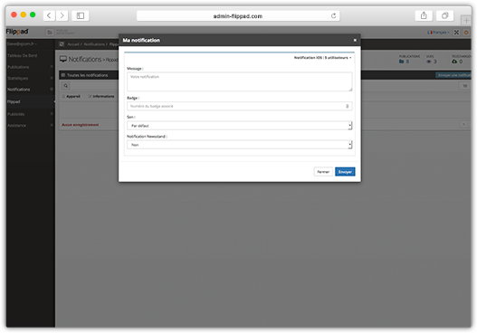Open the Statistiques sidebar item
This screenshot has width=477, height=333.
click(x=17, y=78)
